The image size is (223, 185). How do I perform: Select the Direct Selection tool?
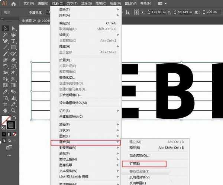[13, 28]
